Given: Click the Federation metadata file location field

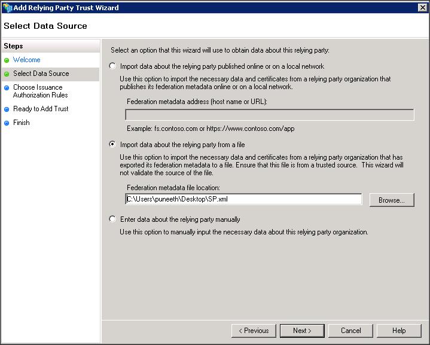Looking at the screenshot, I should tap(243, 200).
